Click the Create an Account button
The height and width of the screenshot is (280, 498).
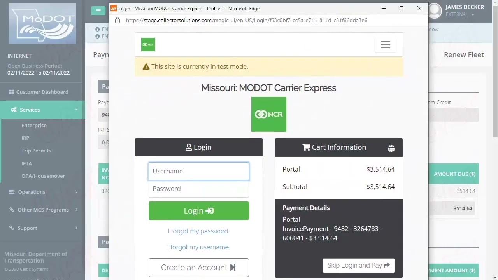point(199,268)
